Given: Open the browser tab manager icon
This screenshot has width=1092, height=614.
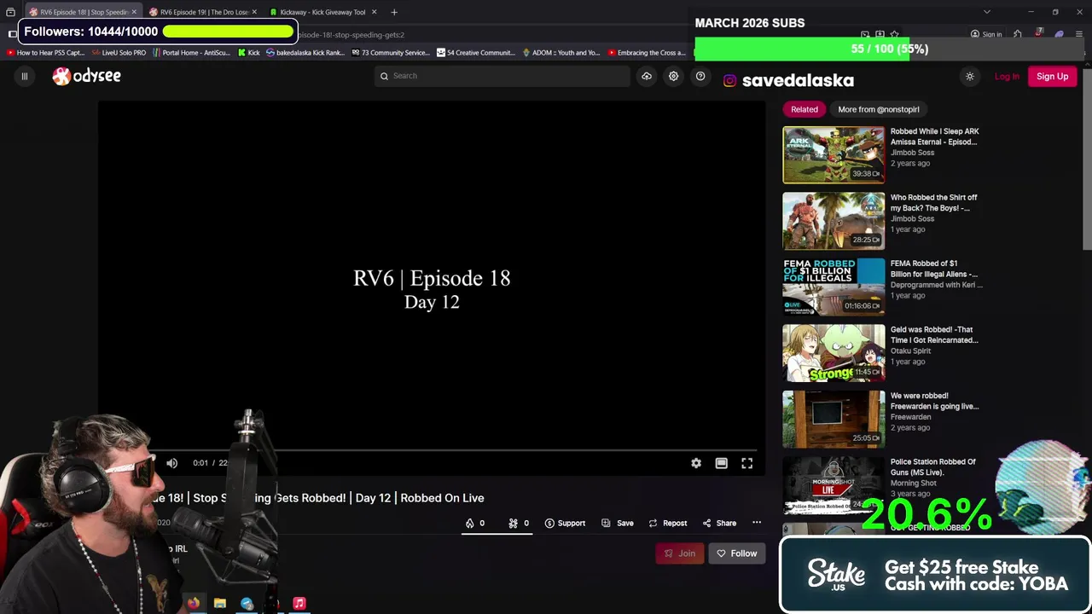Looking at the screenshot, I should coord(10,12).
